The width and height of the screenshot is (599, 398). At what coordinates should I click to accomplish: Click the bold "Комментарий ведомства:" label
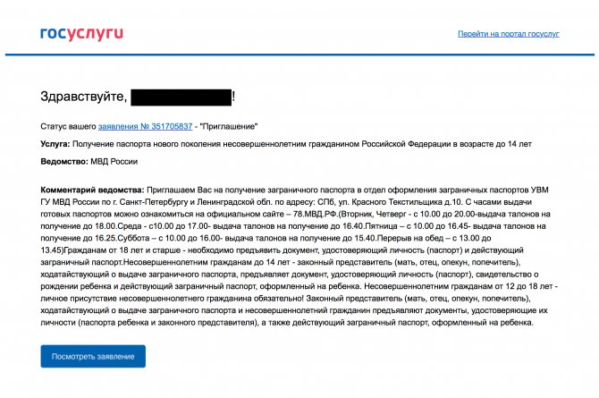click(92, 190)
